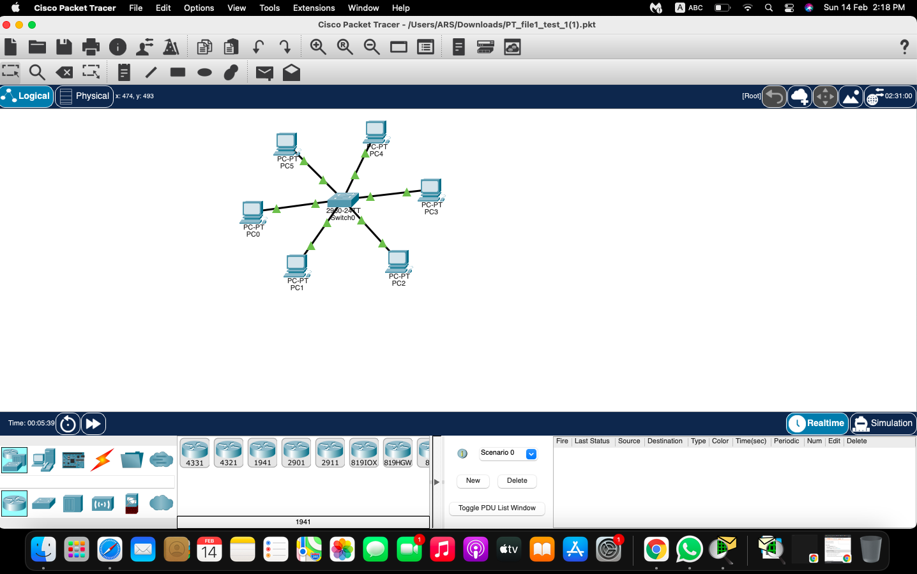Choose the Select tool
The height and width of the screenshot is (574, 917).
coord(11,72)
